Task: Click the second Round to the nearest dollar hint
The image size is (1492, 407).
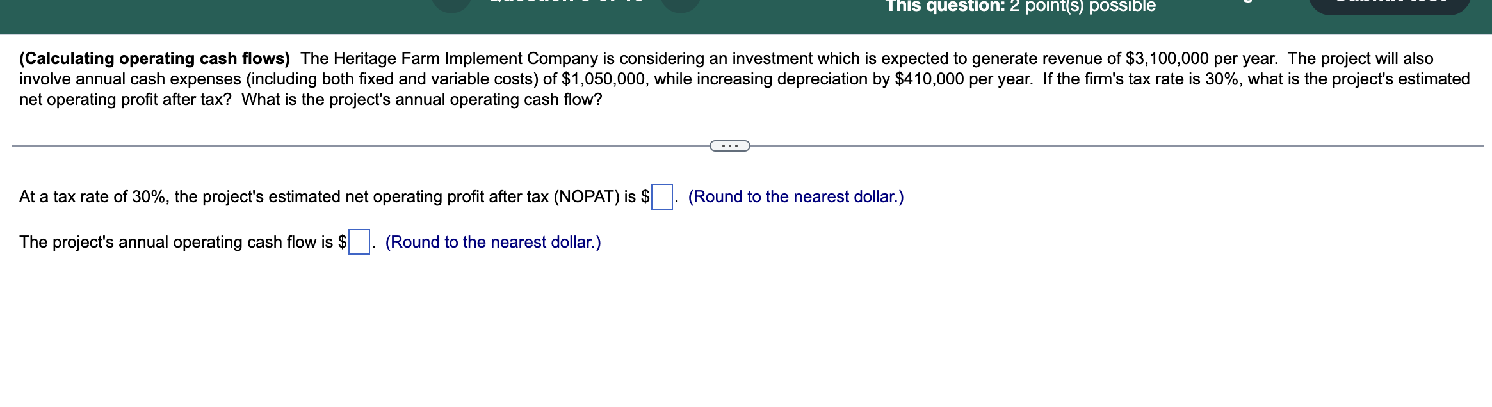Action: point(492,243)
